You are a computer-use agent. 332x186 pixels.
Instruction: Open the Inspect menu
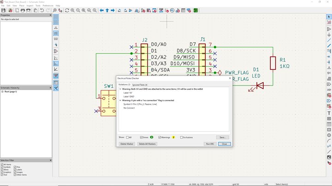click(x=30, y=6)
